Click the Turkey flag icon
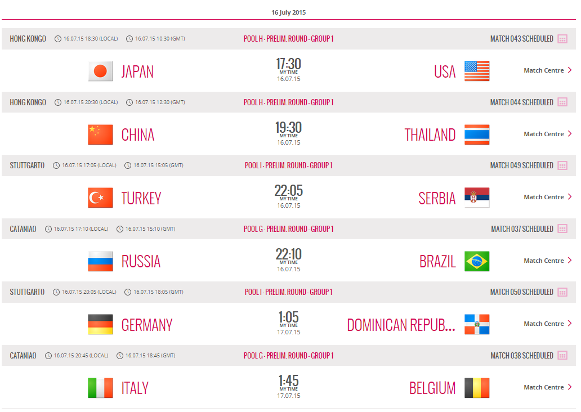 coord(100,198)
